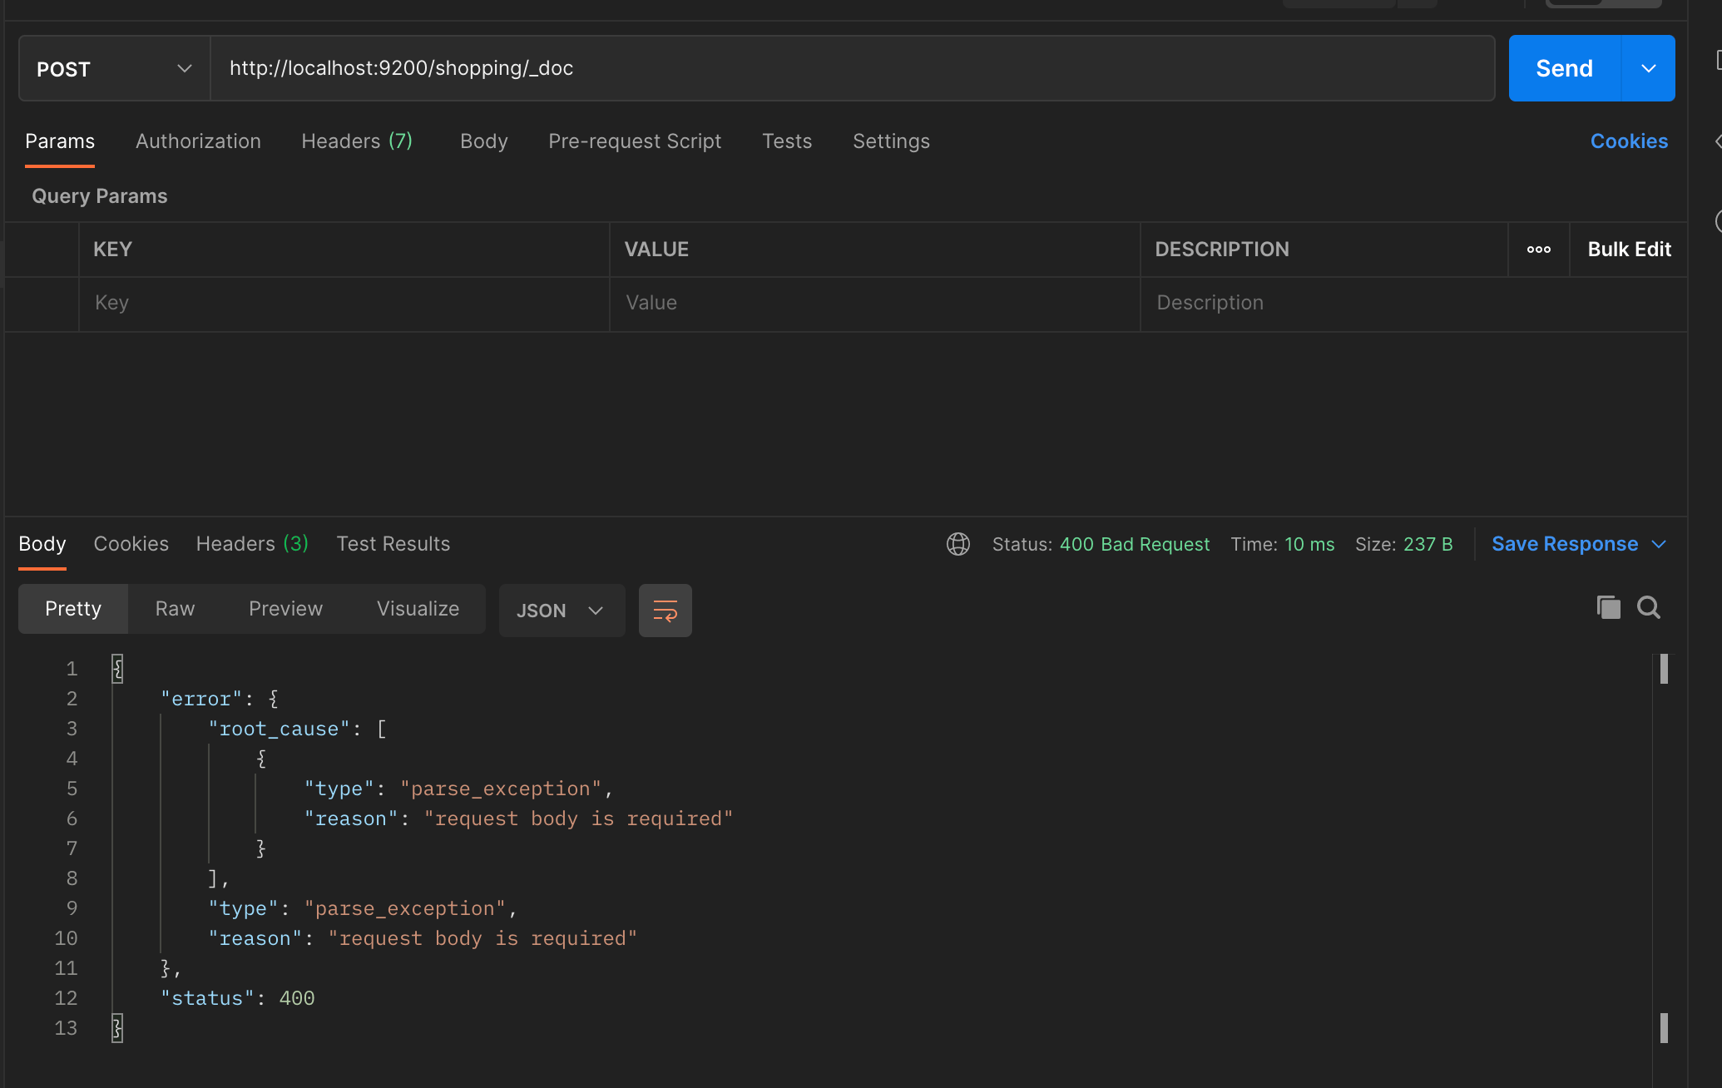This screenshot has width=1722, height=1088.
Task: Click the "237 B" size value
Action: point(1428,544)
